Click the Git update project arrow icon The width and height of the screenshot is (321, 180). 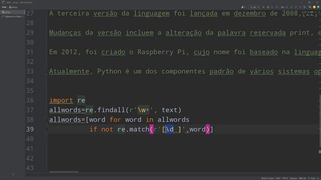(286, 7)
